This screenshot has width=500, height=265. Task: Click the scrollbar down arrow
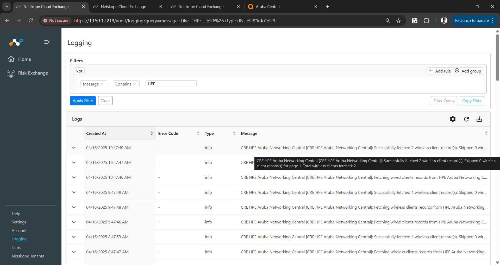(x=497, y=262)
